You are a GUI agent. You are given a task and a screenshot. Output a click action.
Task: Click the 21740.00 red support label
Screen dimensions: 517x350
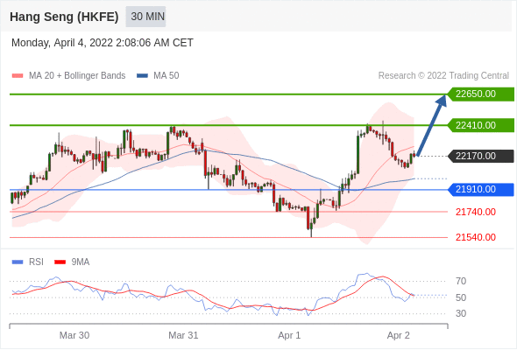tap(476, 212)
